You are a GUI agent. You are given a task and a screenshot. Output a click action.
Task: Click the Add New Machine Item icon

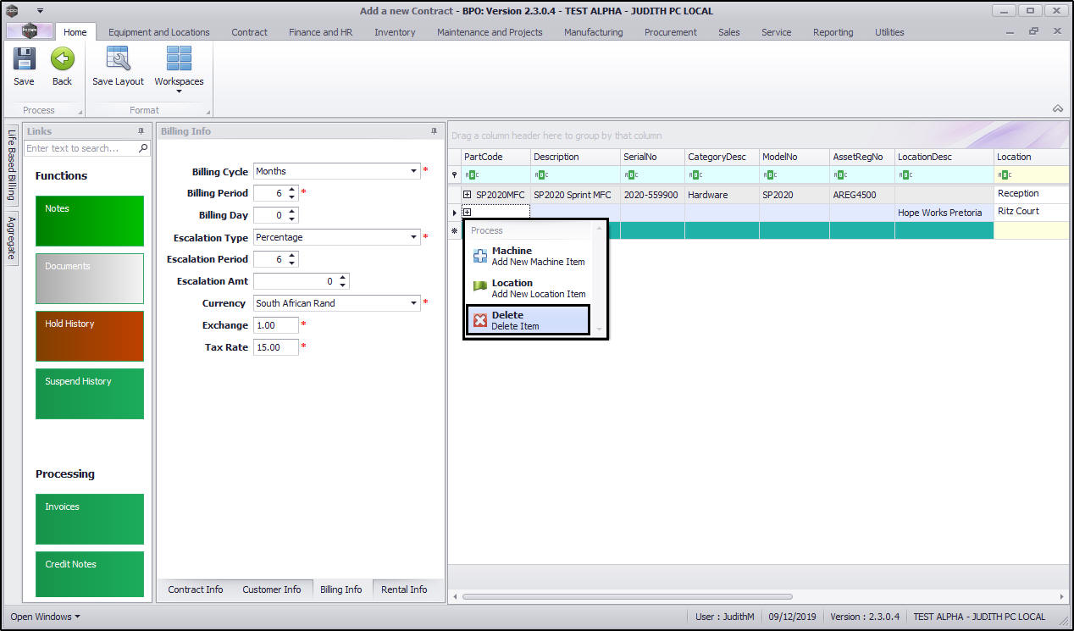480,256
